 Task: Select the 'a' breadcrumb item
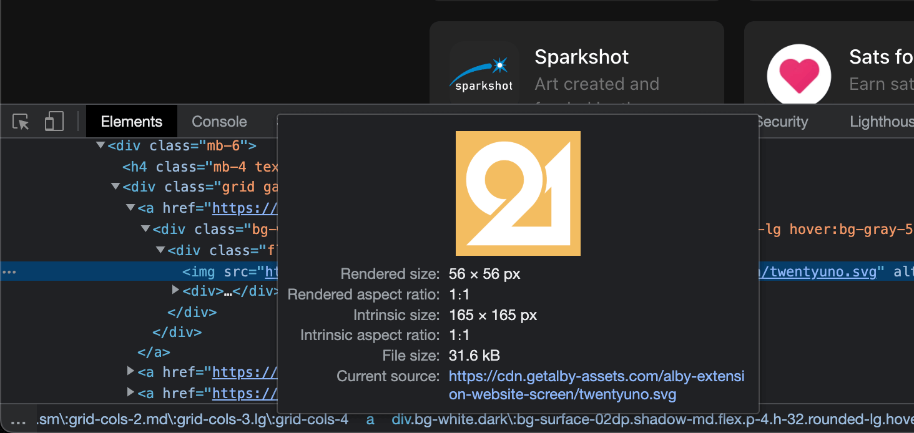(x=370, y=420)
